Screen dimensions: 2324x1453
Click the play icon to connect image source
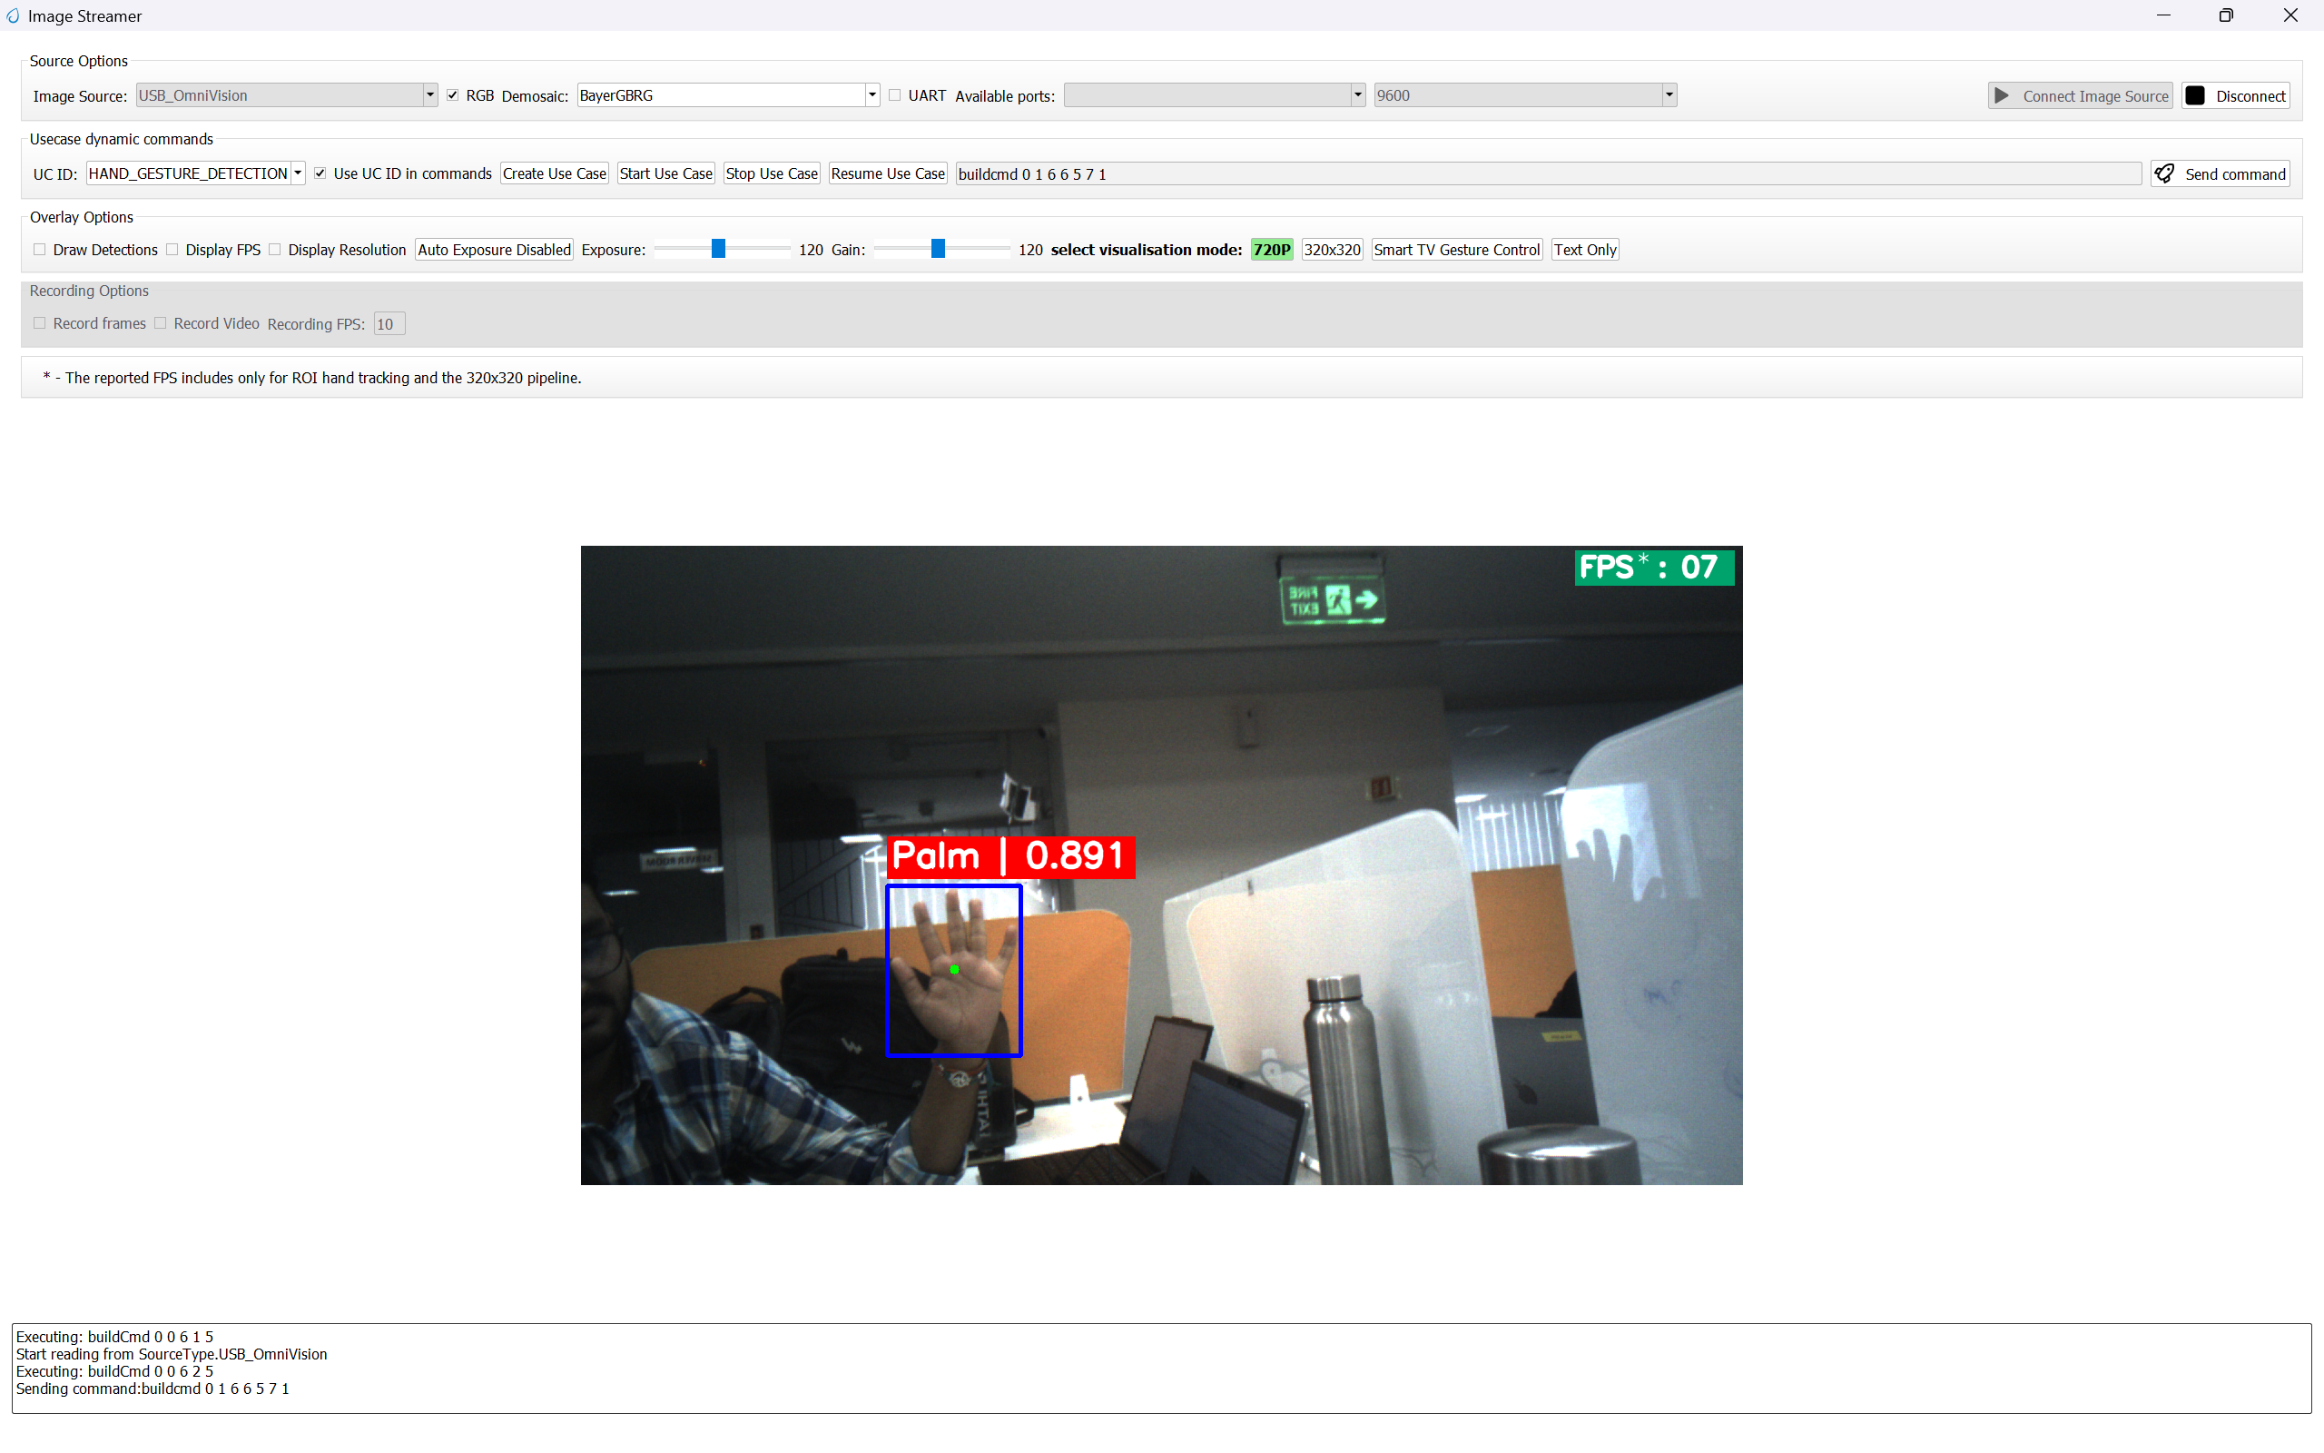(2002, 95)
